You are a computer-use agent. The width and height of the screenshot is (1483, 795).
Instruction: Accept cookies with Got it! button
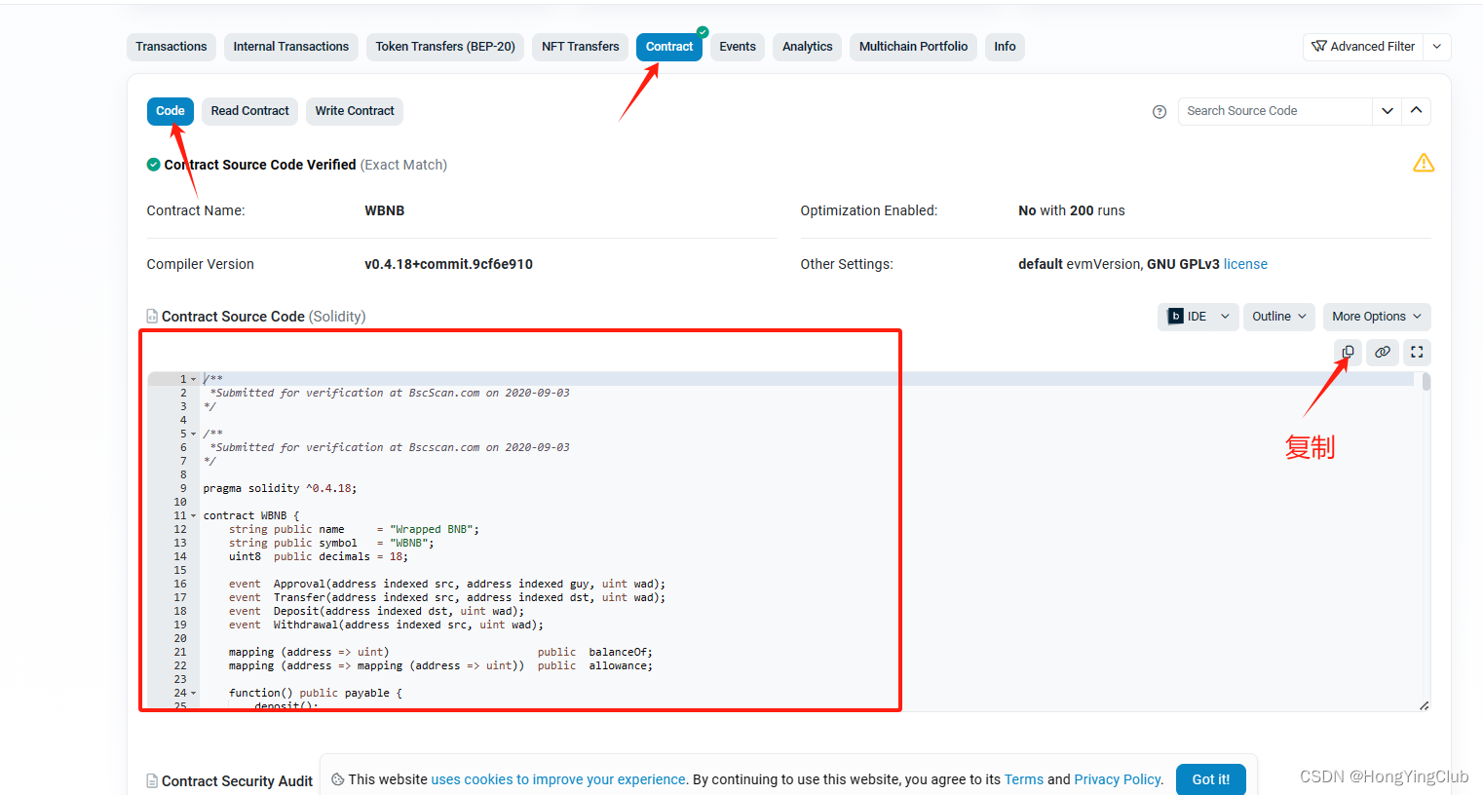(x=1211, y=779)
